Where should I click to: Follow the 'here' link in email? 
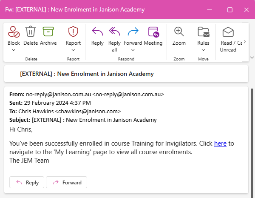[220, 143]
